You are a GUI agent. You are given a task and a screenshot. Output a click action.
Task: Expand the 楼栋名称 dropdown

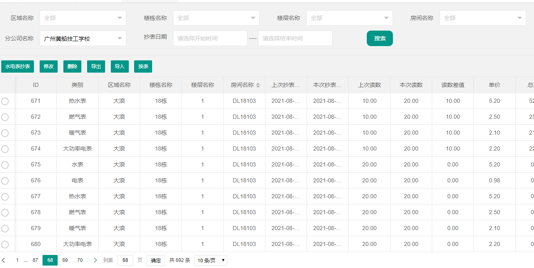(216, 18)
